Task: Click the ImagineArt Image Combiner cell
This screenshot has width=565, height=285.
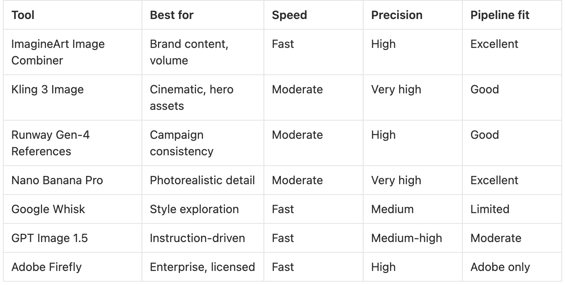Action: pyautogui.click(x=58, y=52)
